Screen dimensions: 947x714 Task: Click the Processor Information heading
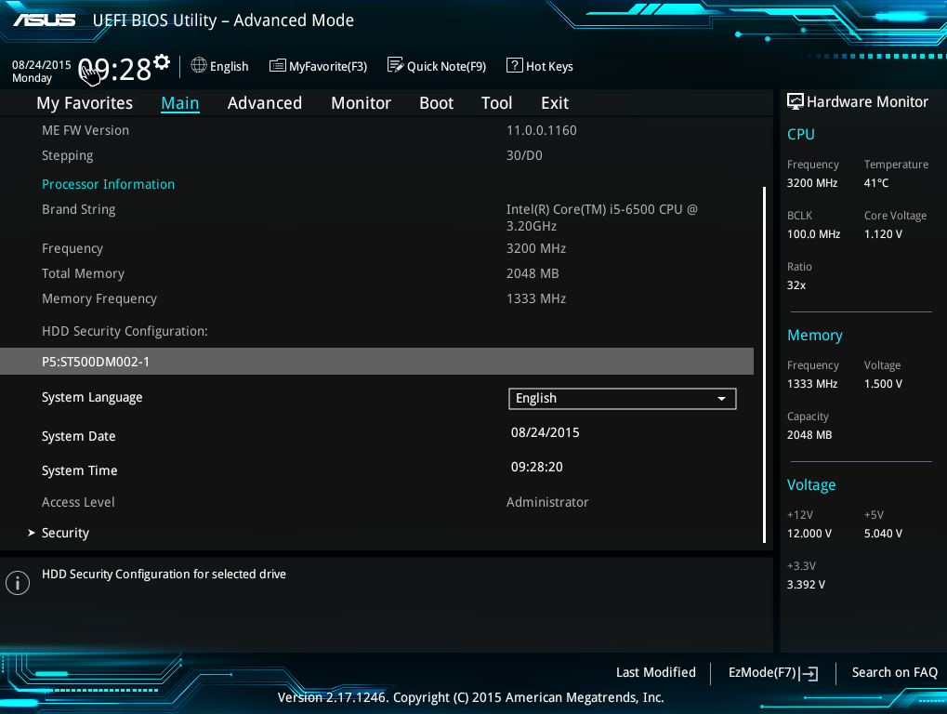coord(108,184)
